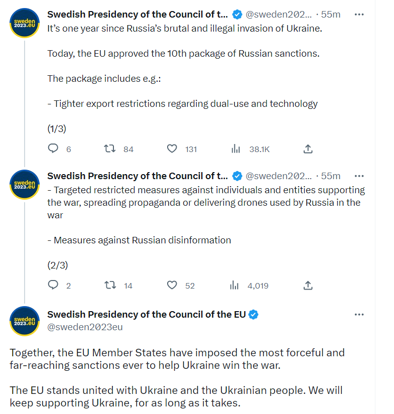Open the more options menu on the first tweet
The width and height of the screenshot is (394, 414).
point(359,14)
